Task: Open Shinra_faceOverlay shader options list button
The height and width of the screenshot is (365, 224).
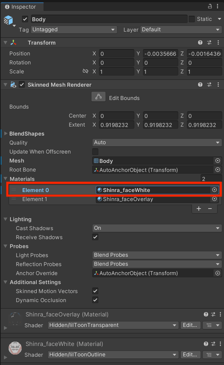Action: (212, 325)
